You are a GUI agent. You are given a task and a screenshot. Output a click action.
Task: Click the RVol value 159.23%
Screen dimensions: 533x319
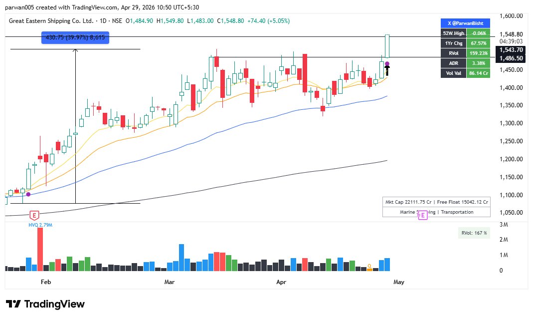pos(478,53)
